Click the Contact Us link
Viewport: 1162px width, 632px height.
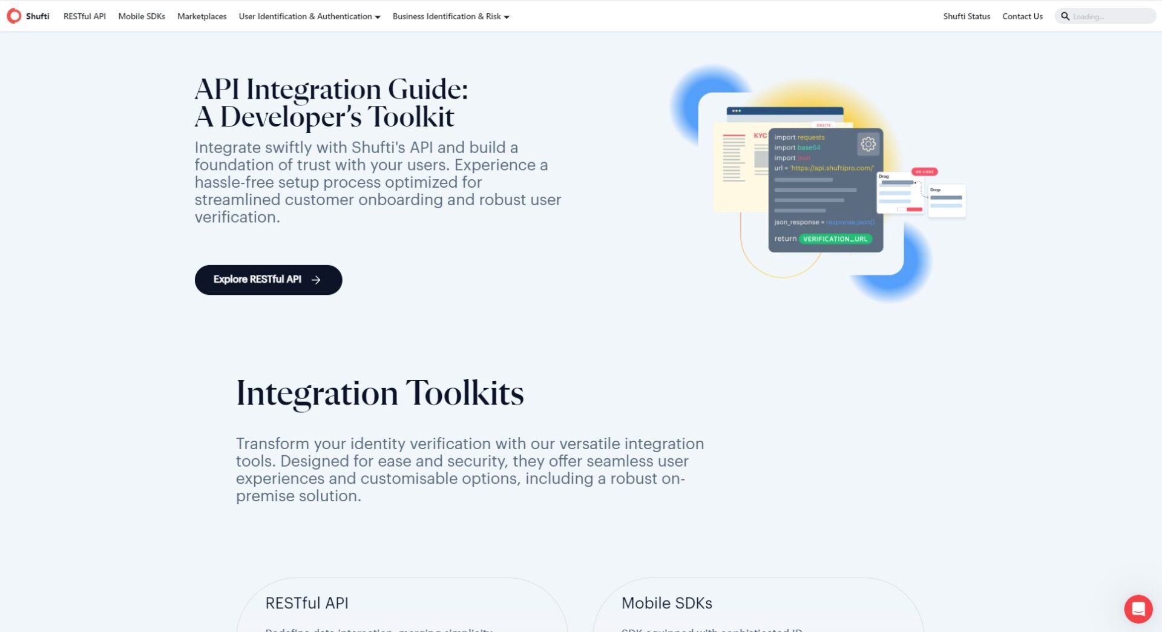tap(1022, 16)
